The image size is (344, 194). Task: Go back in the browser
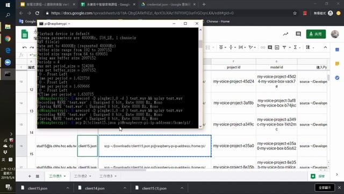tap(21, 13)
